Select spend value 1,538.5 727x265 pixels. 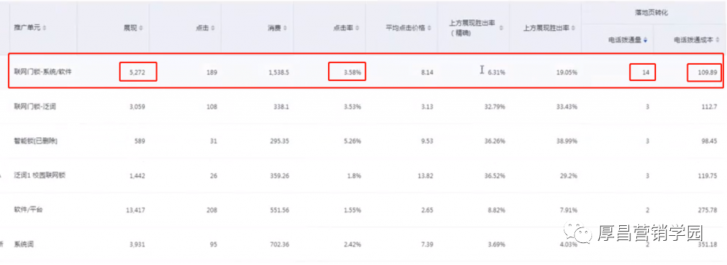click(278, 72)
